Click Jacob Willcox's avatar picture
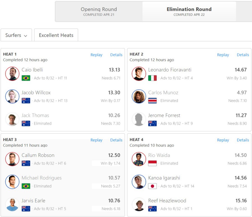This screenshot has width=252, height=217. 12,96
